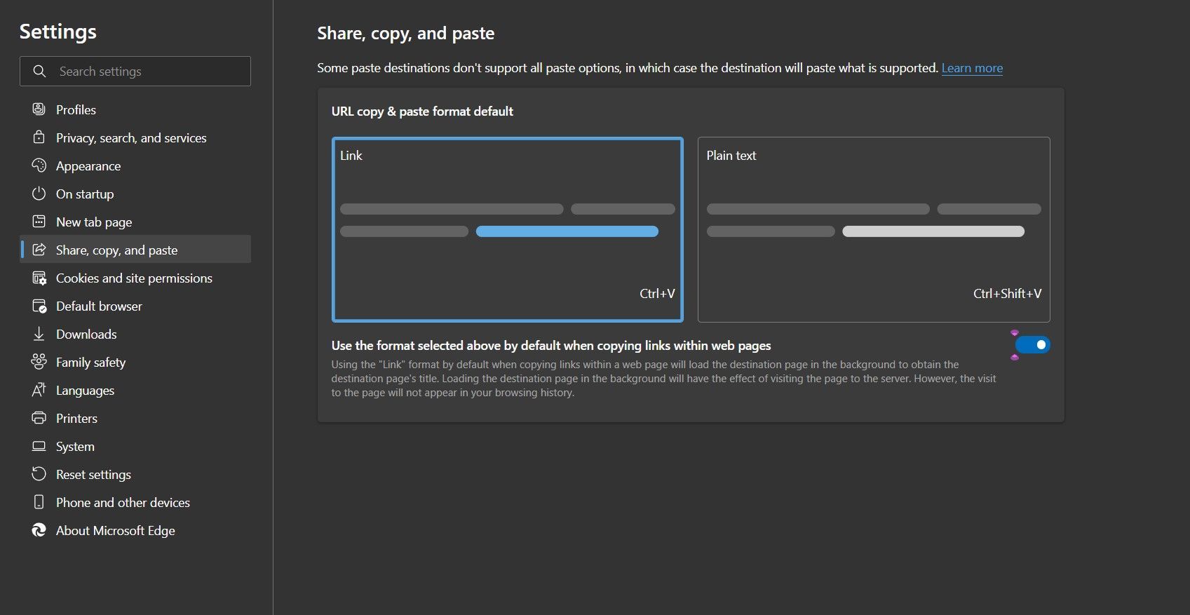Click the On startup power icon
Image resolution: width=1190 pixels, height=615 pixels.
coord(39,194)
